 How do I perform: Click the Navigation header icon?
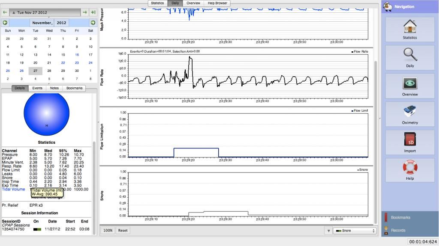pyautogui.click(x=388, y=6)
